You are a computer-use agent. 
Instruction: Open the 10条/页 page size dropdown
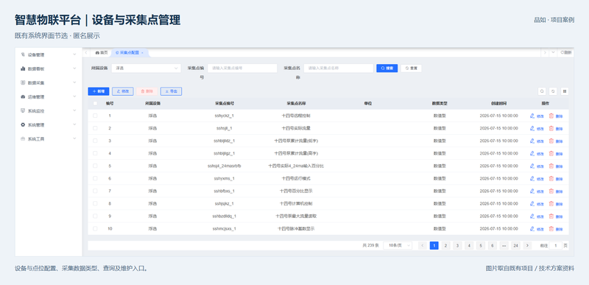tap(398, 245)
